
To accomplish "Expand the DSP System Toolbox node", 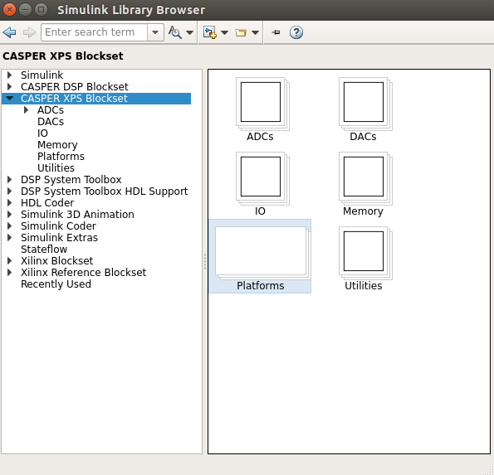I will point(10,179).
